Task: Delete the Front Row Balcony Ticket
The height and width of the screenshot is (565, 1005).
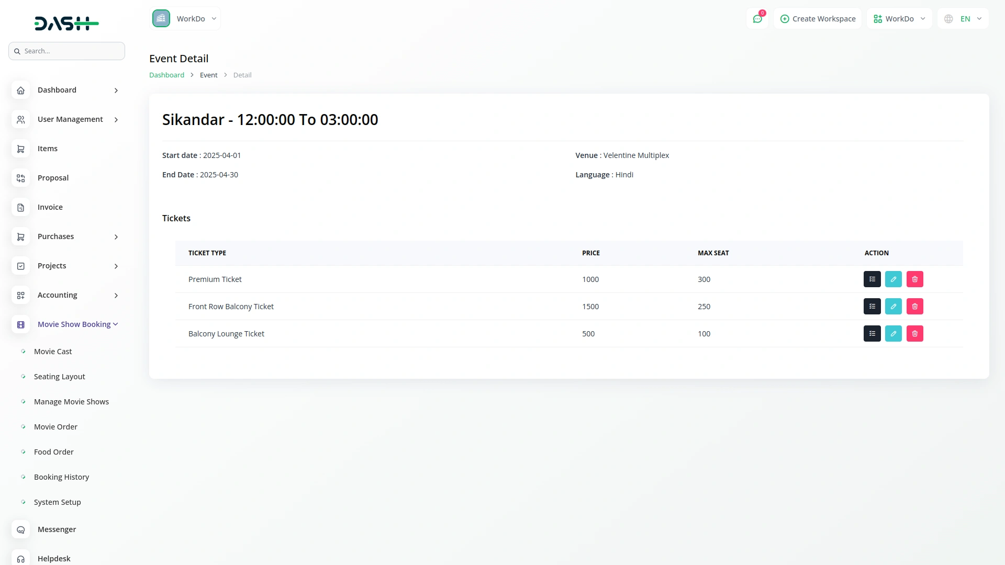Action: 914,306
